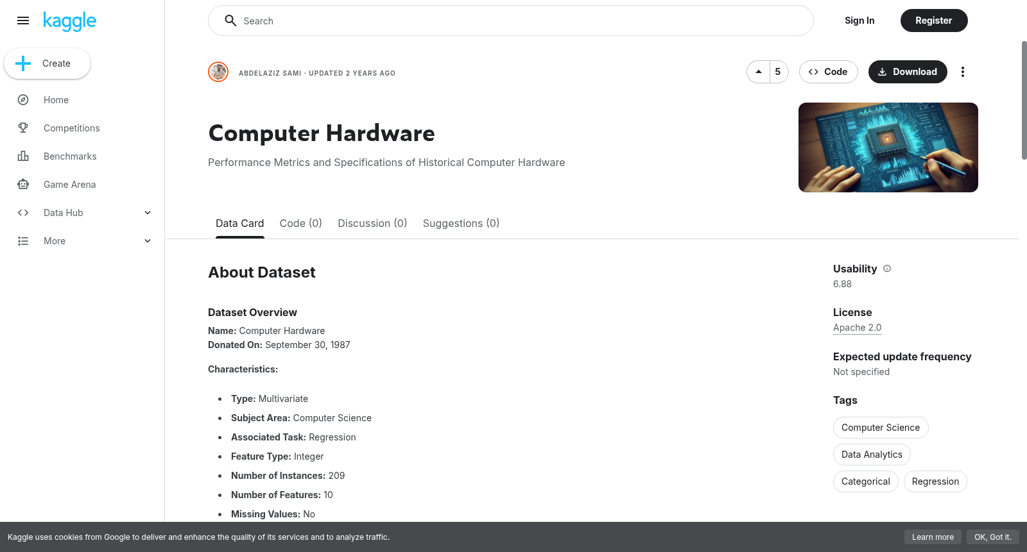Click the Game Arena robot icon

click(23, 185)
